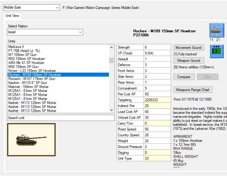Click the blue tank counter unit icon
Image resolution: width=227 pixels, height=176 pixels.
coord(217,30)
